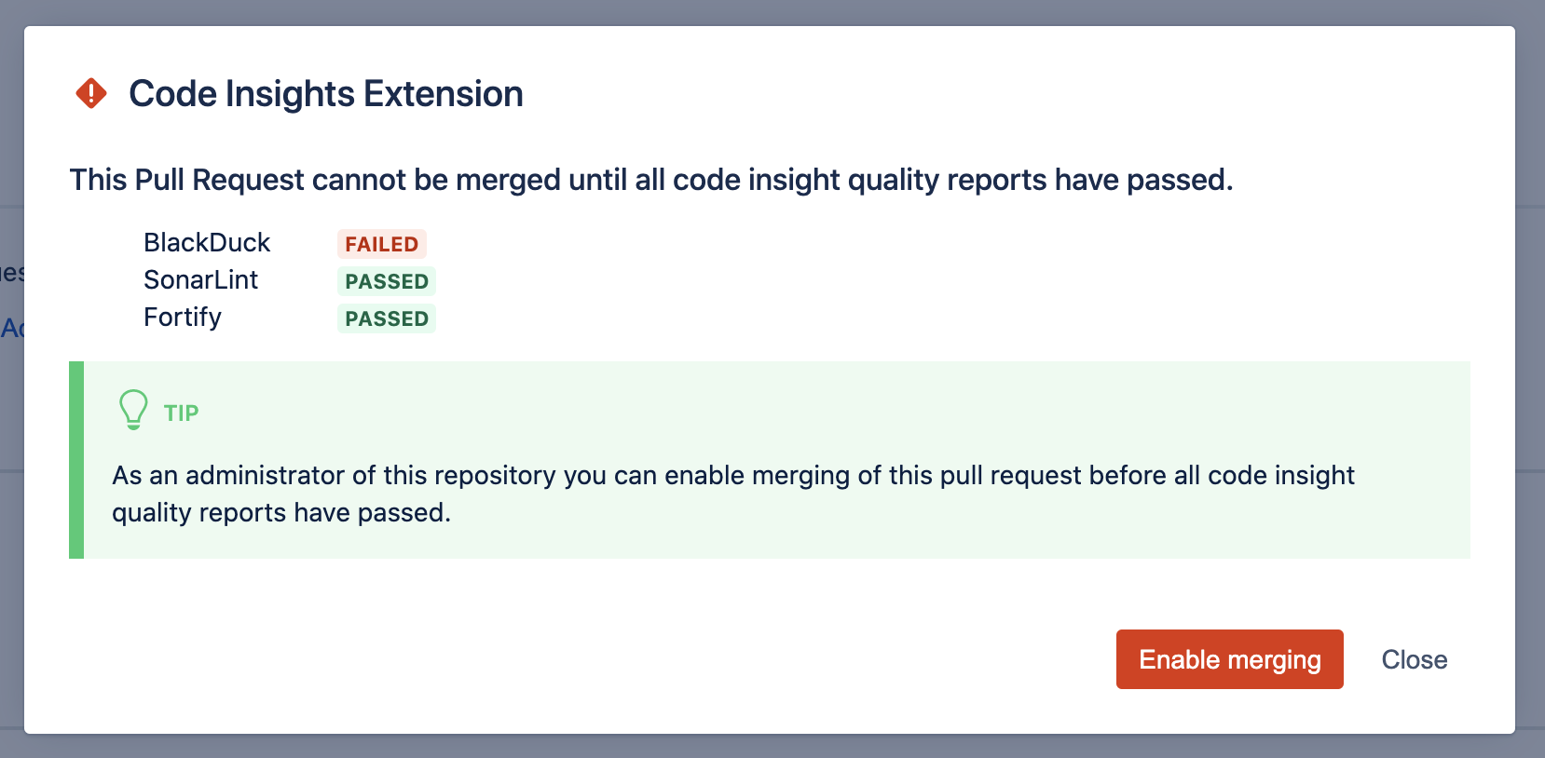
Task: Click the dimmed background above the dialog
Action: [772, 12]
